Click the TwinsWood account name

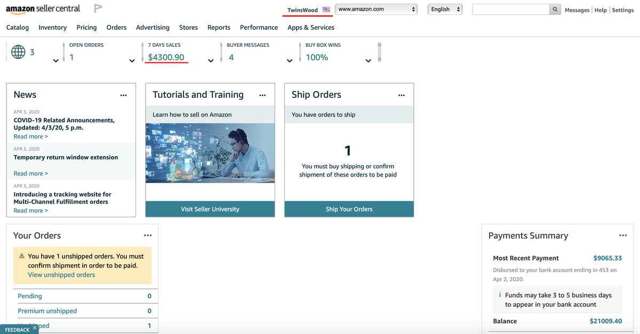tap(302, 10)
